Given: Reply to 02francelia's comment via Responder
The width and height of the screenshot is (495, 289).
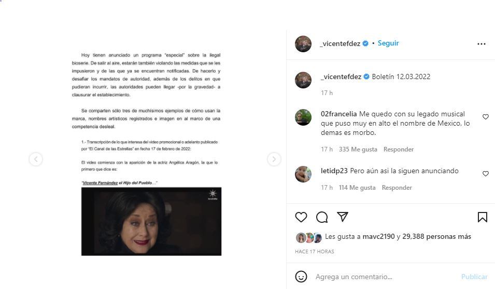Looking at the screenshot, I should [399, 149].
